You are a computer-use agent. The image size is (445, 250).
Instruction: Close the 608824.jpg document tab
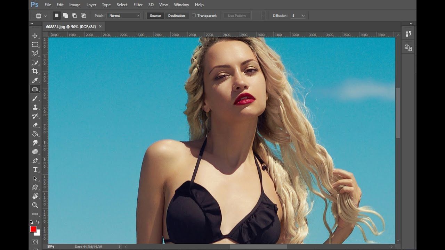[100, 26]
